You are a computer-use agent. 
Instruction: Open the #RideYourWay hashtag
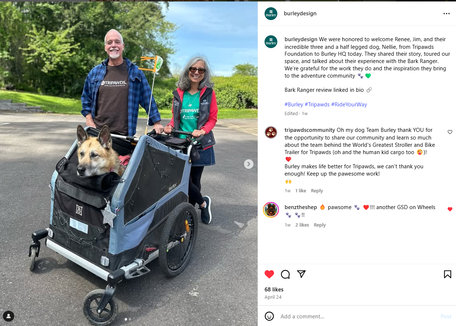click(349, 105)
